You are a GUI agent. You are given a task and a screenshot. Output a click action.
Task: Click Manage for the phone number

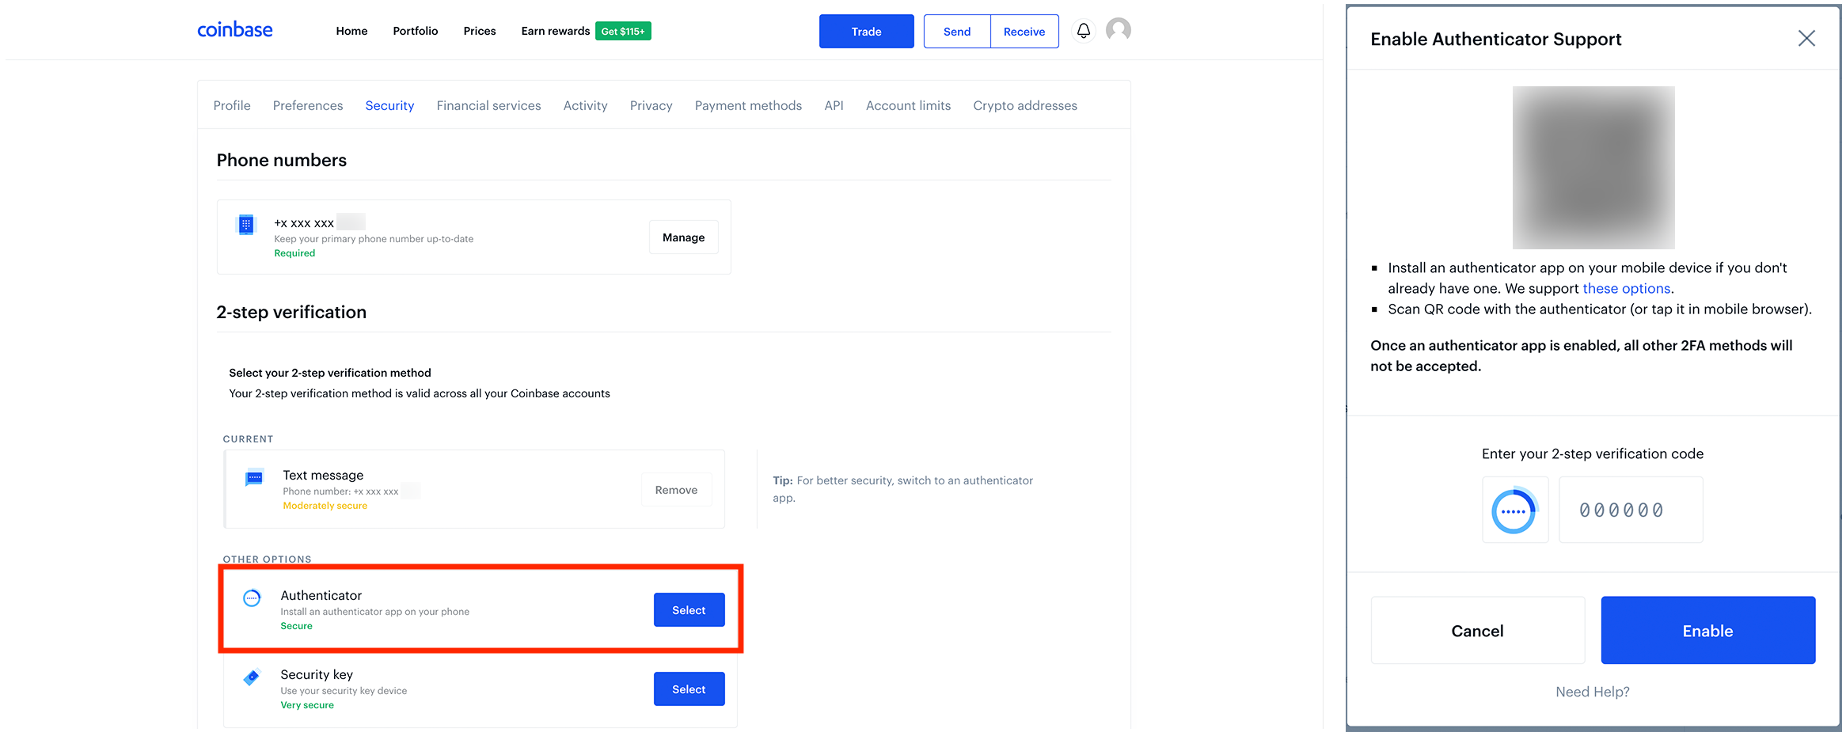[x=684, y=237]
